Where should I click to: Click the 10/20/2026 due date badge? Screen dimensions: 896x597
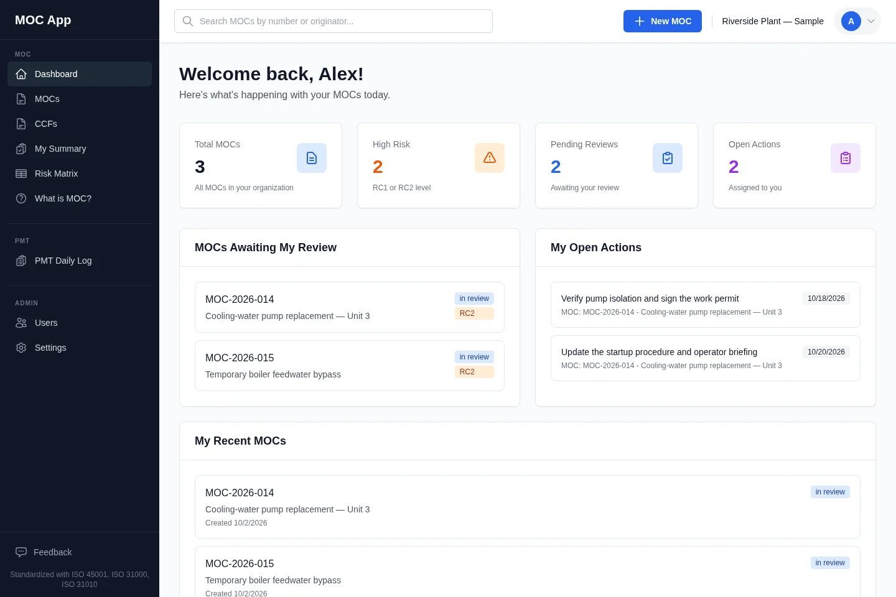click(826, 352)
